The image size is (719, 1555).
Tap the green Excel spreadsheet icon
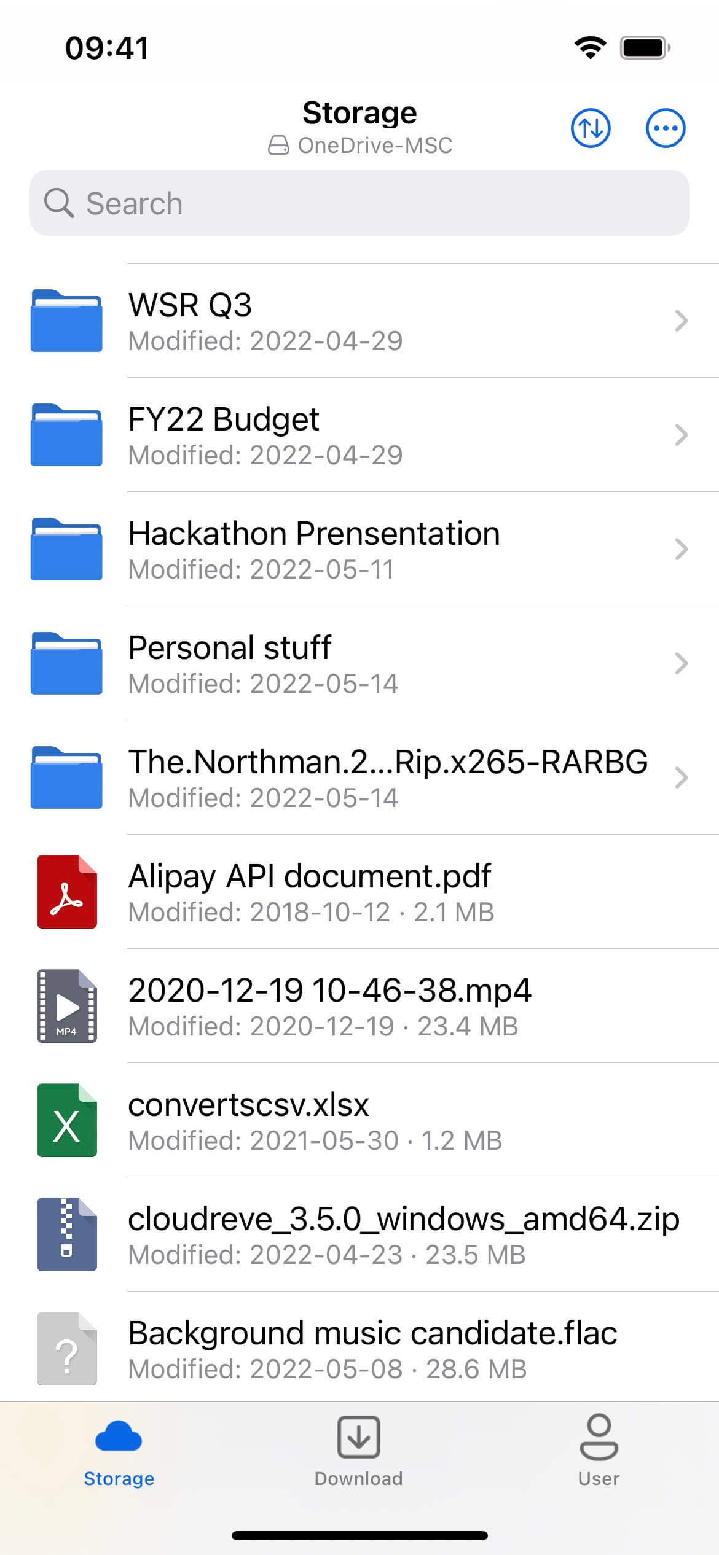coord(67,1120)
